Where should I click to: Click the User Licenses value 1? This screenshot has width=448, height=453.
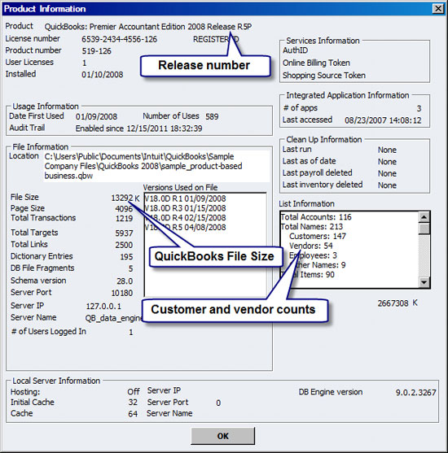coord(84,63)
